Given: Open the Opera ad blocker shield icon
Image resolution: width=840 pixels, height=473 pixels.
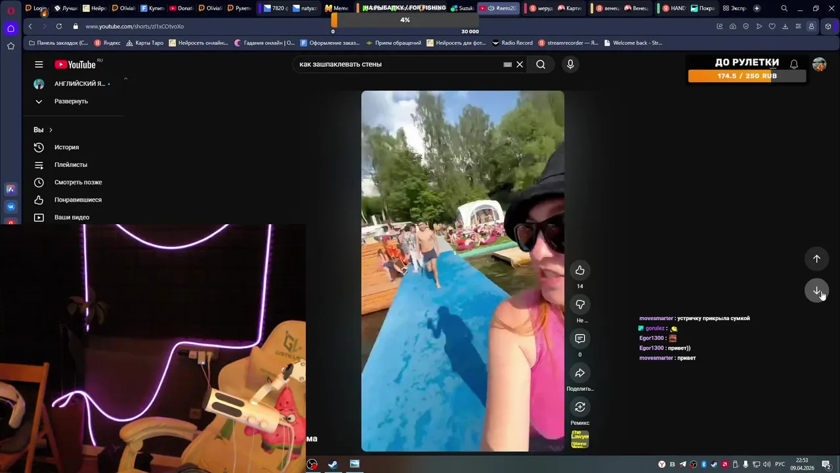Looking at the screenshot, I should (x=745, y=26).
